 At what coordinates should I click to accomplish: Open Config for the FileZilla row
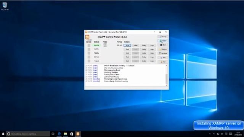click(x=144, y=53)
